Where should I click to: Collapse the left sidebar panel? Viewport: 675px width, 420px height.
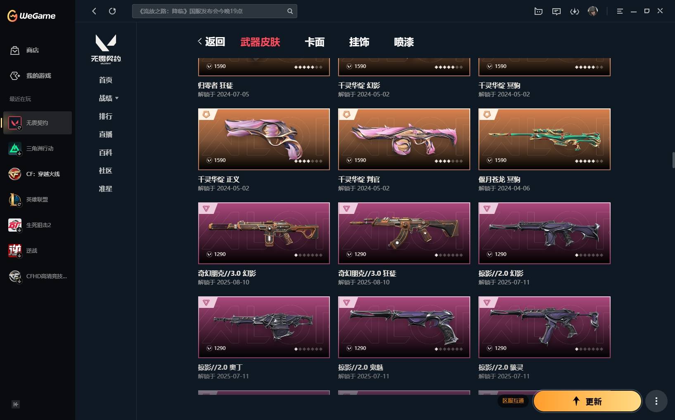(16, 404)
